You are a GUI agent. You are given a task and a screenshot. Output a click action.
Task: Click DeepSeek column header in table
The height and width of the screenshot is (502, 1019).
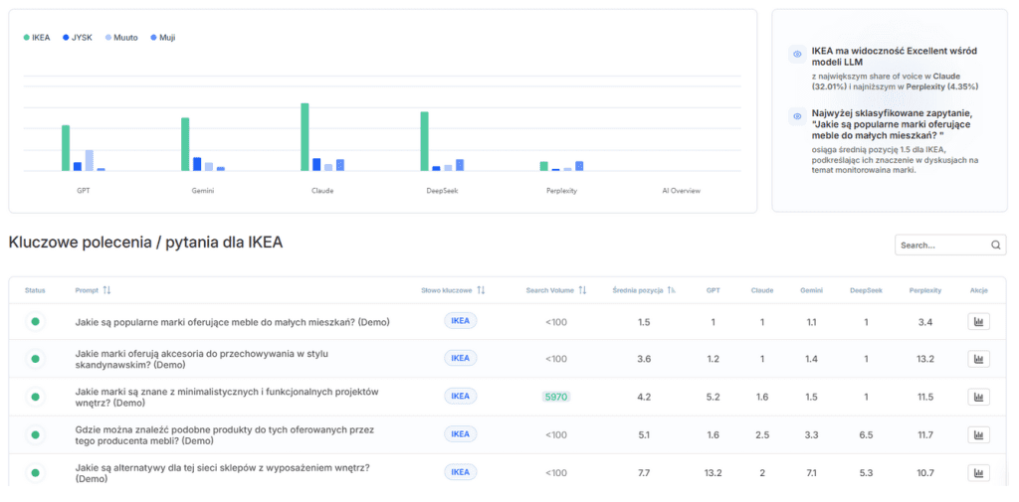(866, 290)
